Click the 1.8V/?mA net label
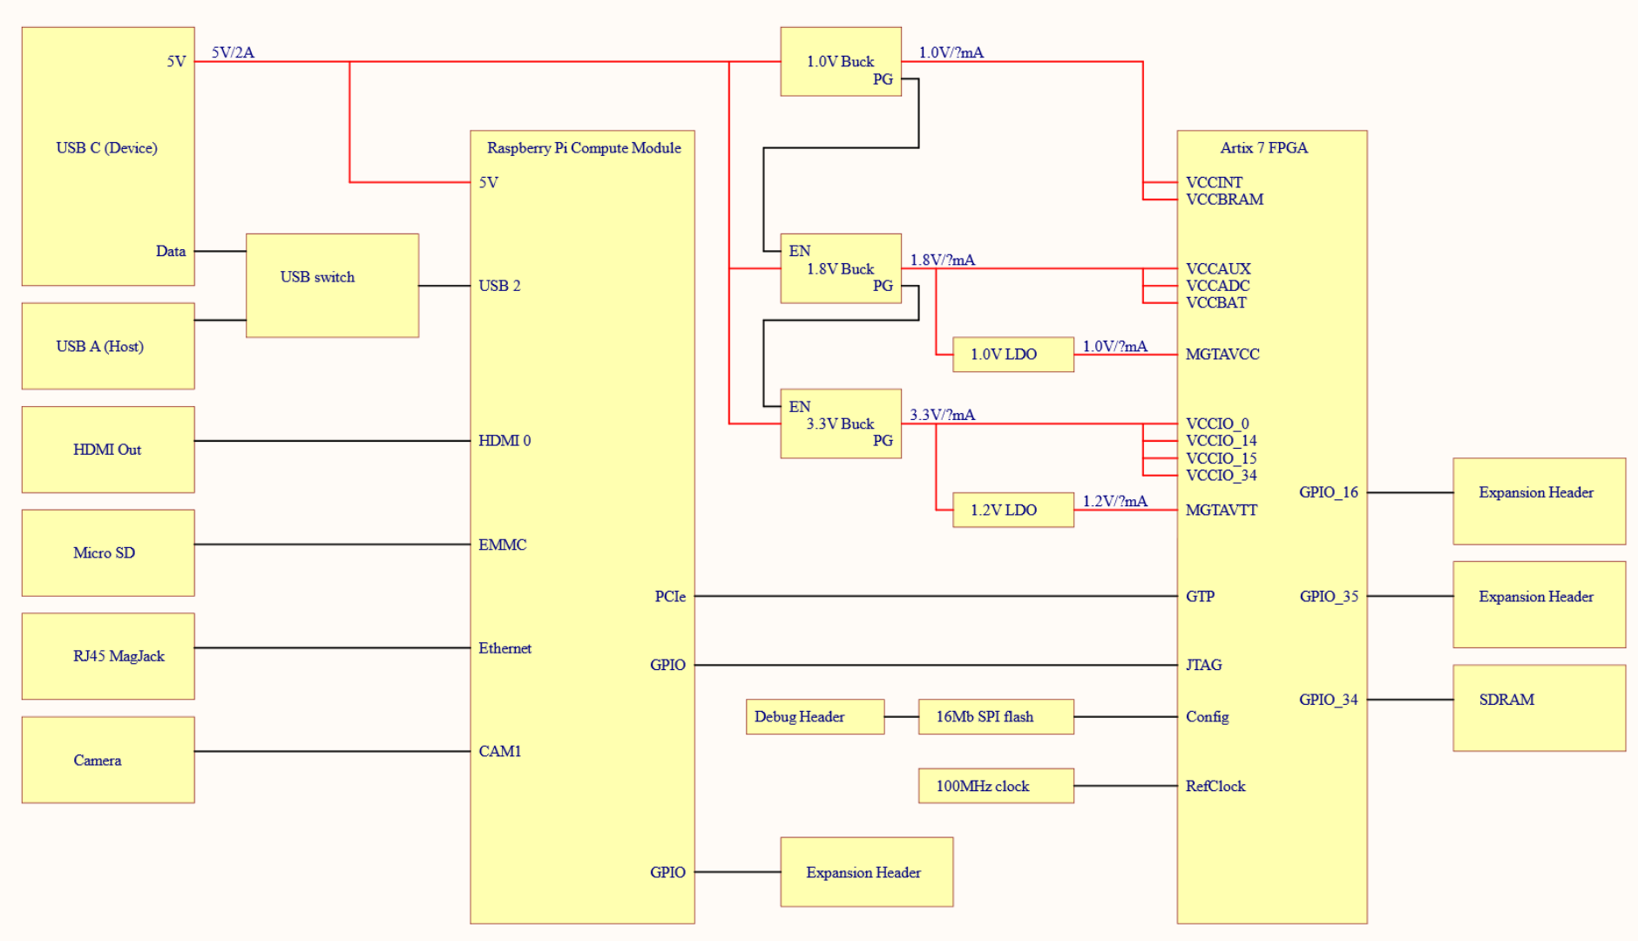1638x941 pixels. click(x=942, y=260)
